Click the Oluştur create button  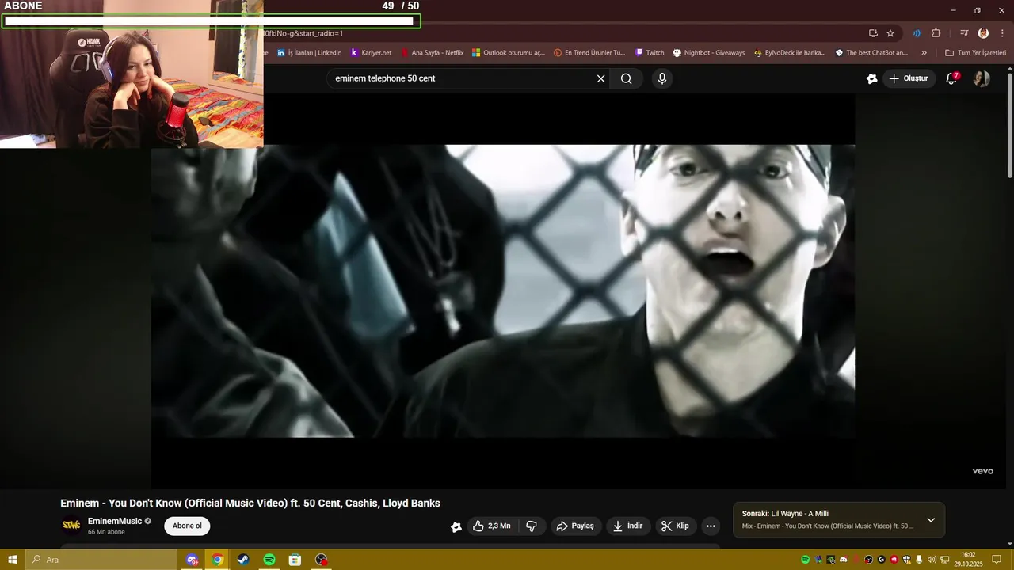coord(909,78)
